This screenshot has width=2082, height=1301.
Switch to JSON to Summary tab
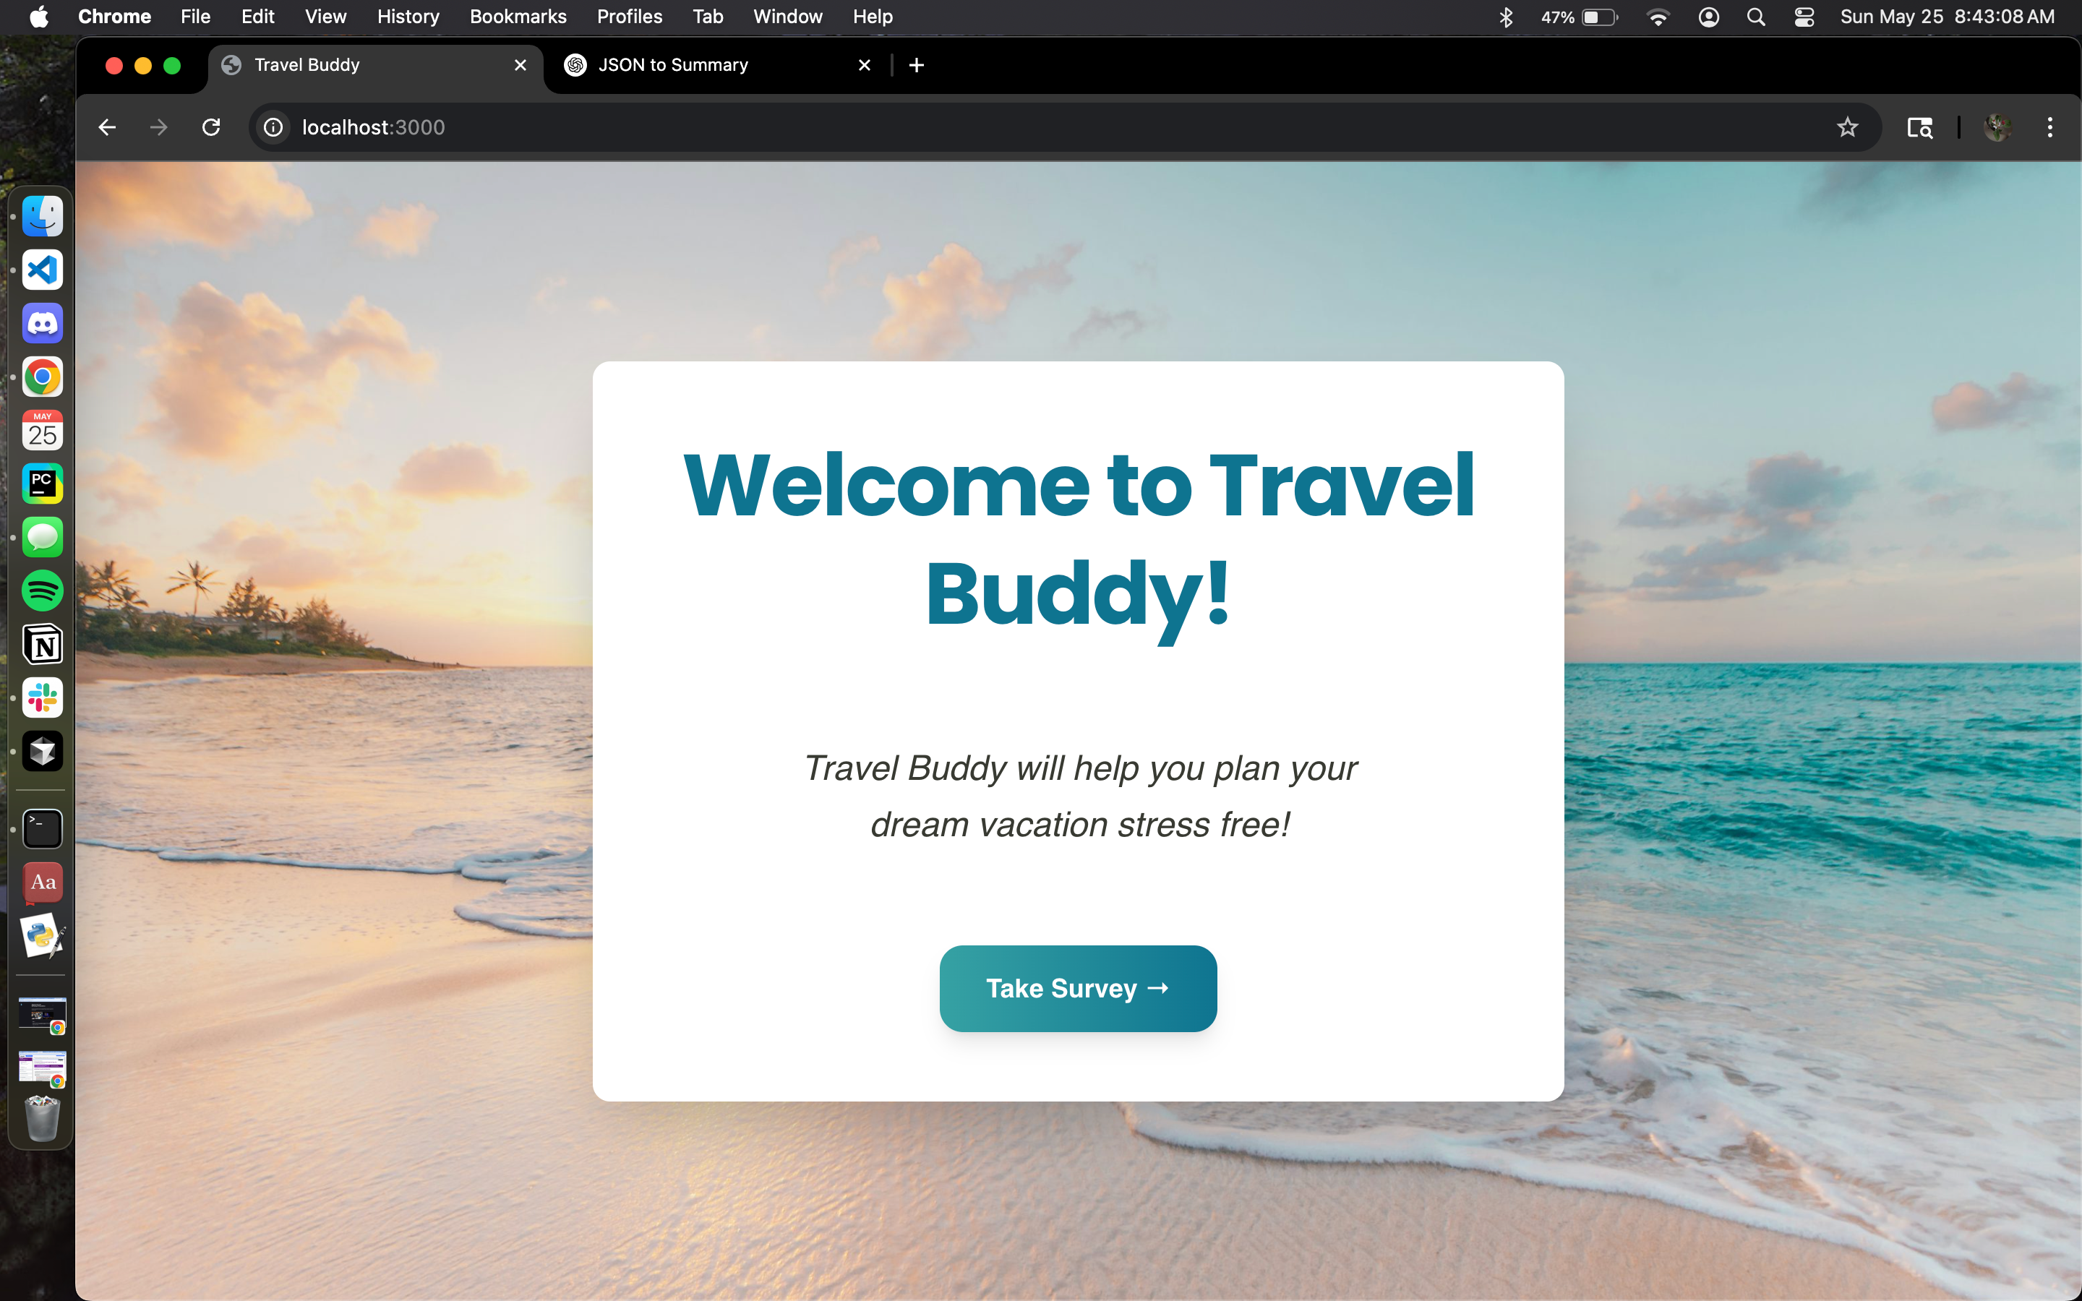673,65
